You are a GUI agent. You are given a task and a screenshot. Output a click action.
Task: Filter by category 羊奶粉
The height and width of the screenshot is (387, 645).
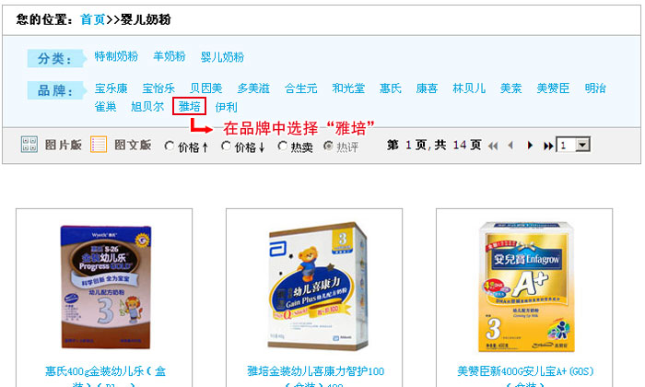click(x=169, y=56)
